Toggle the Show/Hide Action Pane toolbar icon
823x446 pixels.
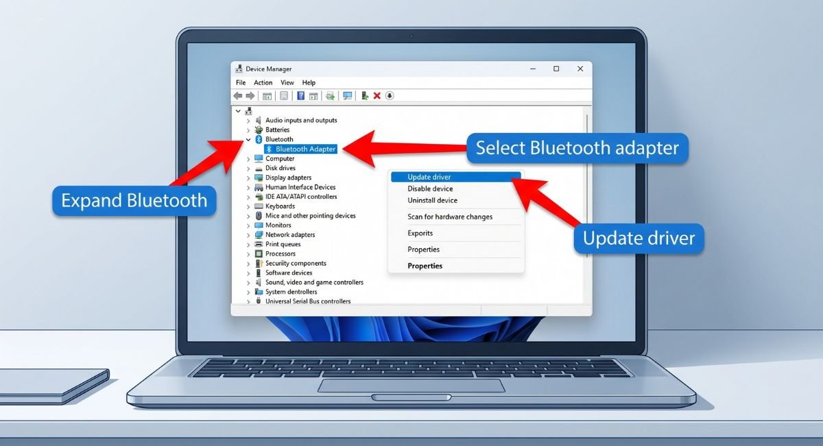313,96
